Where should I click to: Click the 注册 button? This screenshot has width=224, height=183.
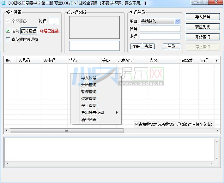(136, 46)
